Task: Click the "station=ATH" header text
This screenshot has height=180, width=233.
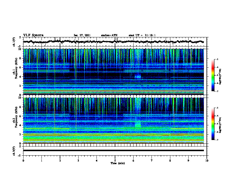Action: point(109,35)
